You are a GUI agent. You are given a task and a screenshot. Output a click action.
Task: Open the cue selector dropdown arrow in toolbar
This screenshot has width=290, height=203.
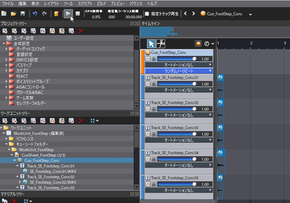pos(250,14)
